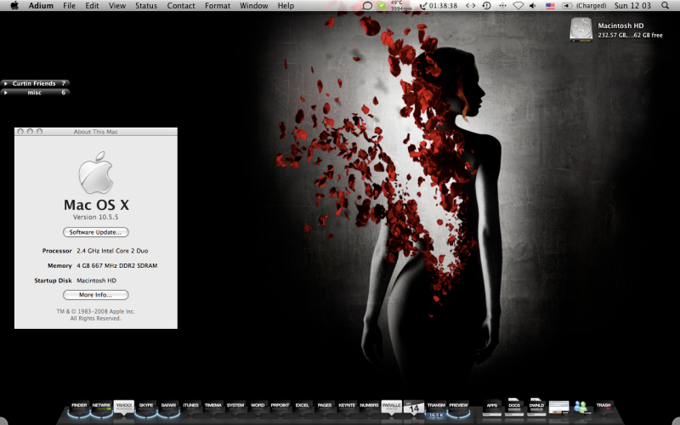Click the Software Update button
Image resolution: width=680 pixels, height=425 pixels.
[x=95, y=232]
